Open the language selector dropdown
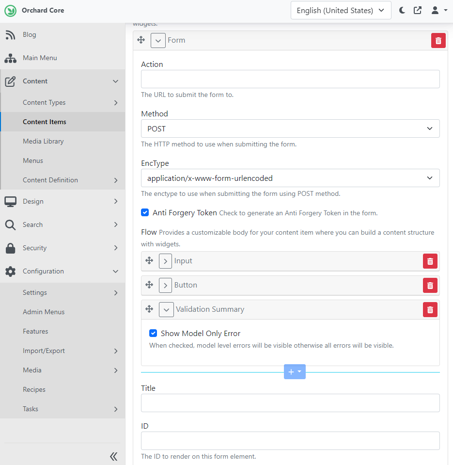This screenshot has width=453, height=465. pos(341,10)
